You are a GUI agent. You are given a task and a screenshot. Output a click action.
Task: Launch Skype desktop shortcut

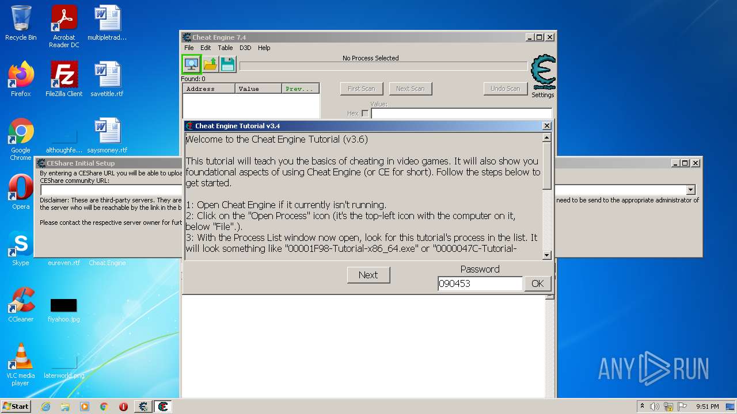point(21,248)
